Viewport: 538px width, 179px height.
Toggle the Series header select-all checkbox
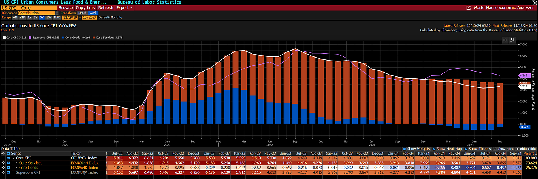point(8,153)
